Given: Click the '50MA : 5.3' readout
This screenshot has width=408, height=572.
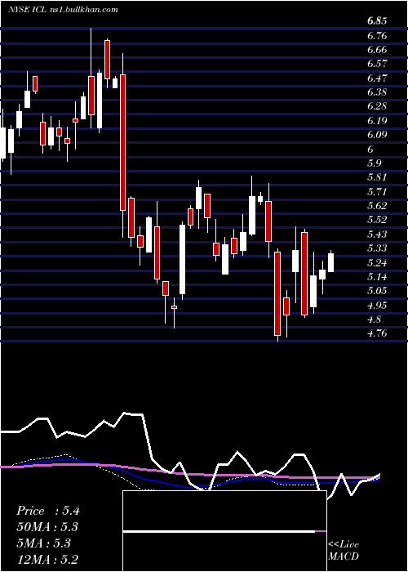Looking at the screenshot, I should [47, 527].
